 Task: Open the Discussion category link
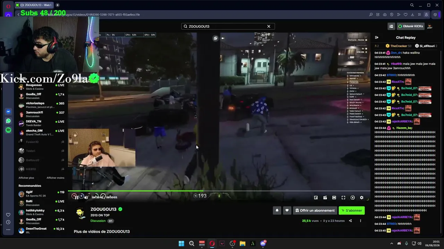pos(98,221)
